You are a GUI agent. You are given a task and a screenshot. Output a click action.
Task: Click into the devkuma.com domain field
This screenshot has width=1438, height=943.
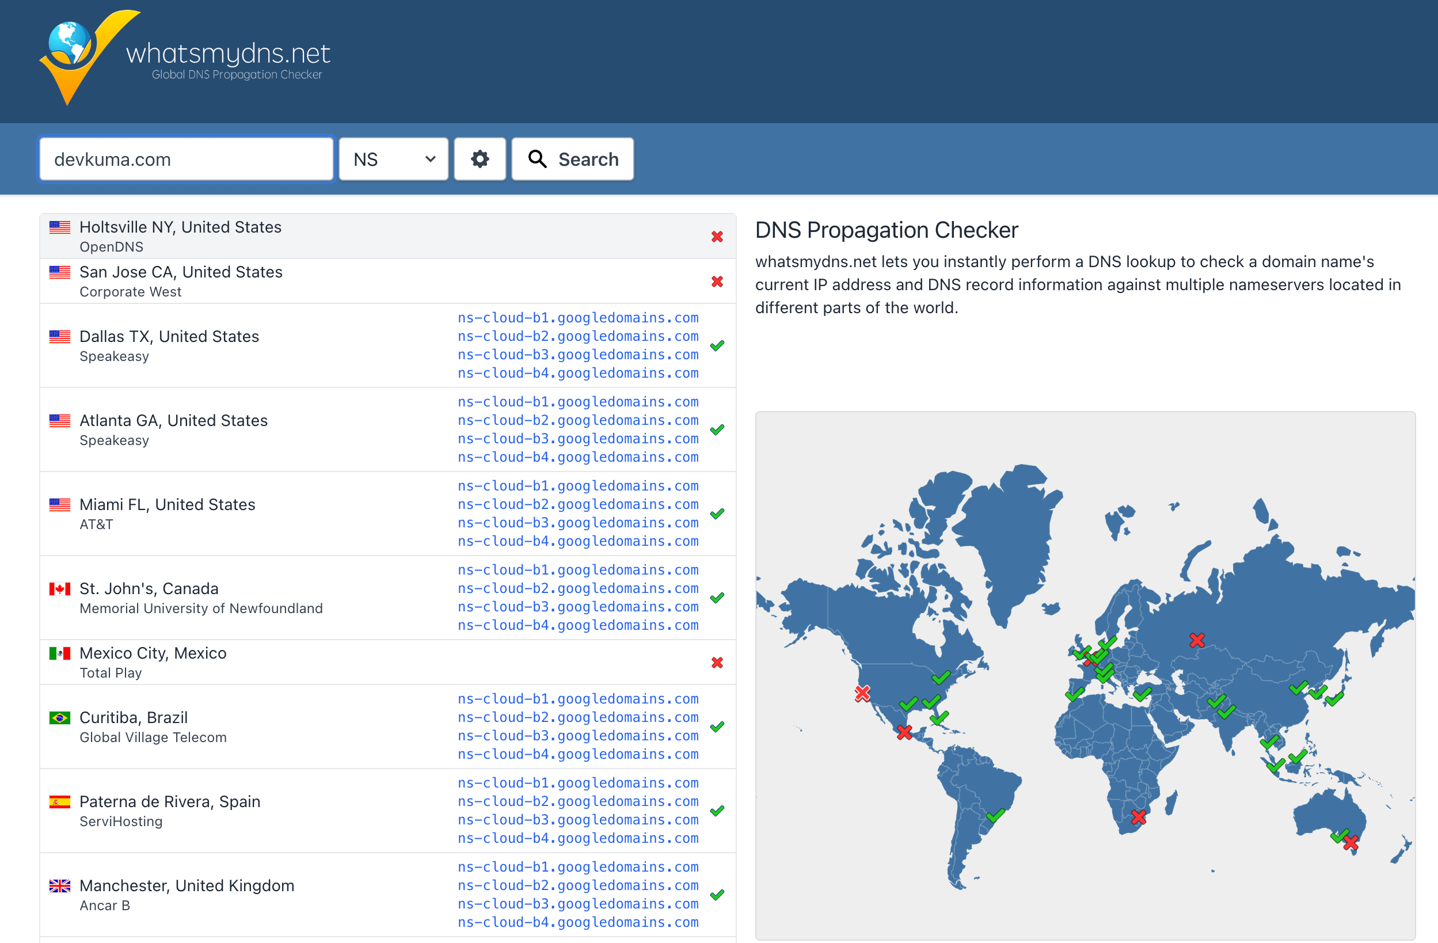tap(186, 159)
